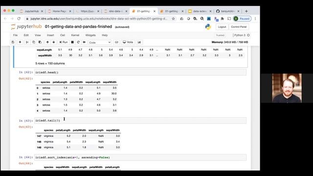Click sepalLength header in head() table
The width and height of the screenshot is (313, 176).
93,82
